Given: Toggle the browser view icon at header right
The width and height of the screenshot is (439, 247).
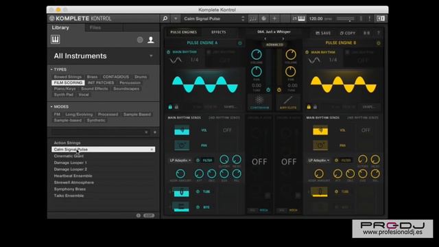Looking at the screenshot, I should click(381, 19).
